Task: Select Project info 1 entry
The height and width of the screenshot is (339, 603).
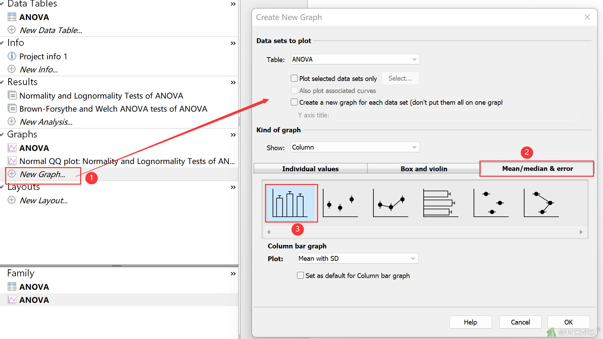Action: 43,56
